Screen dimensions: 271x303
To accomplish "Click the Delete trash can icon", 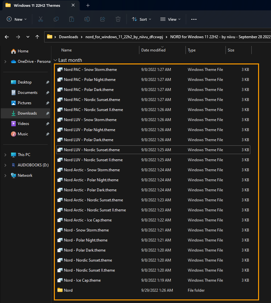I will tap(118, 19).
